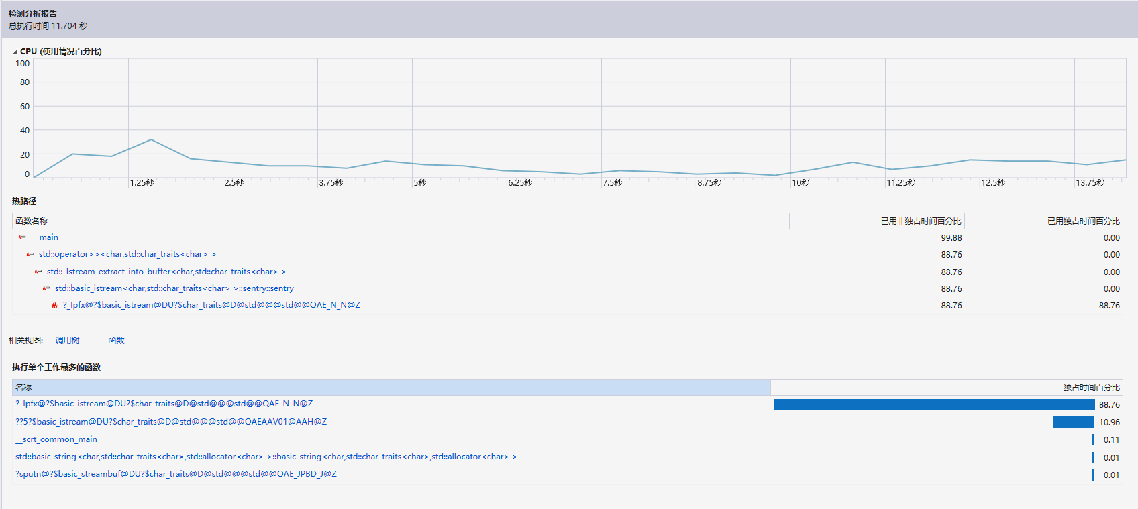
Task: Open the main function in hot path
Action: pyautogui.click(x=48, y=237)
